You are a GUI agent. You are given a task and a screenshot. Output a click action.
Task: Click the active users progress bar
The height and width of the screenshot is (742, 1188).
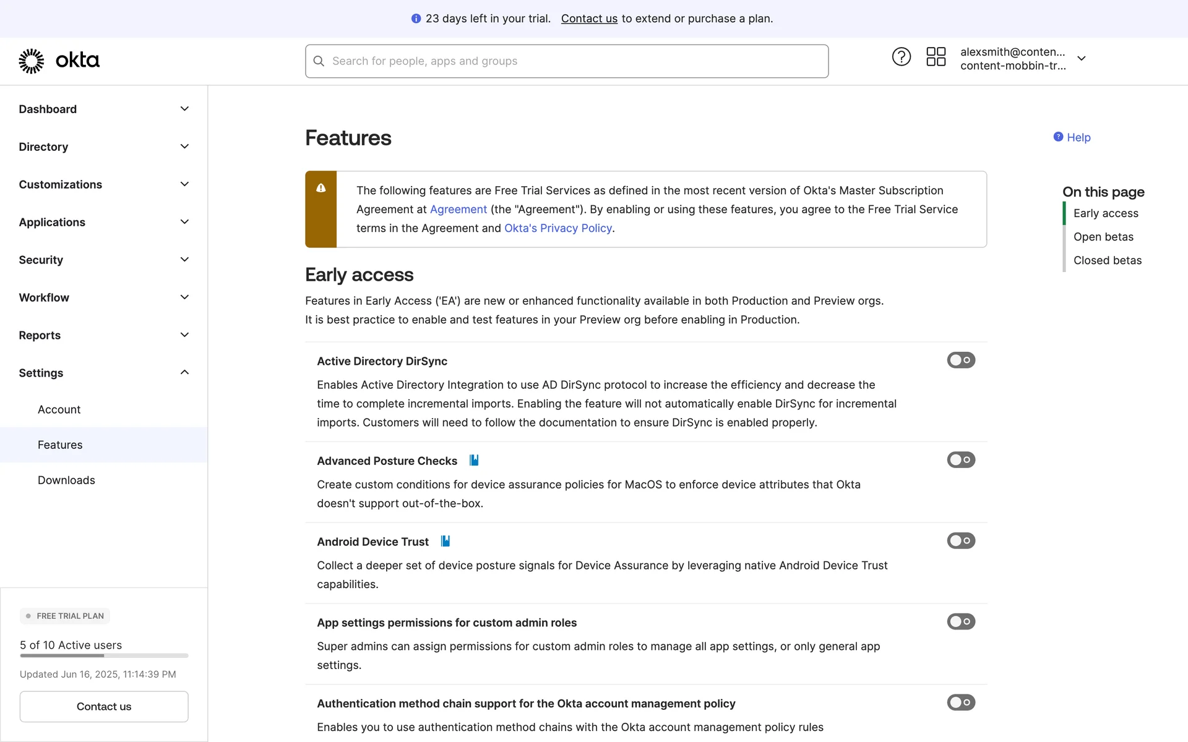[x=104, y=655]
